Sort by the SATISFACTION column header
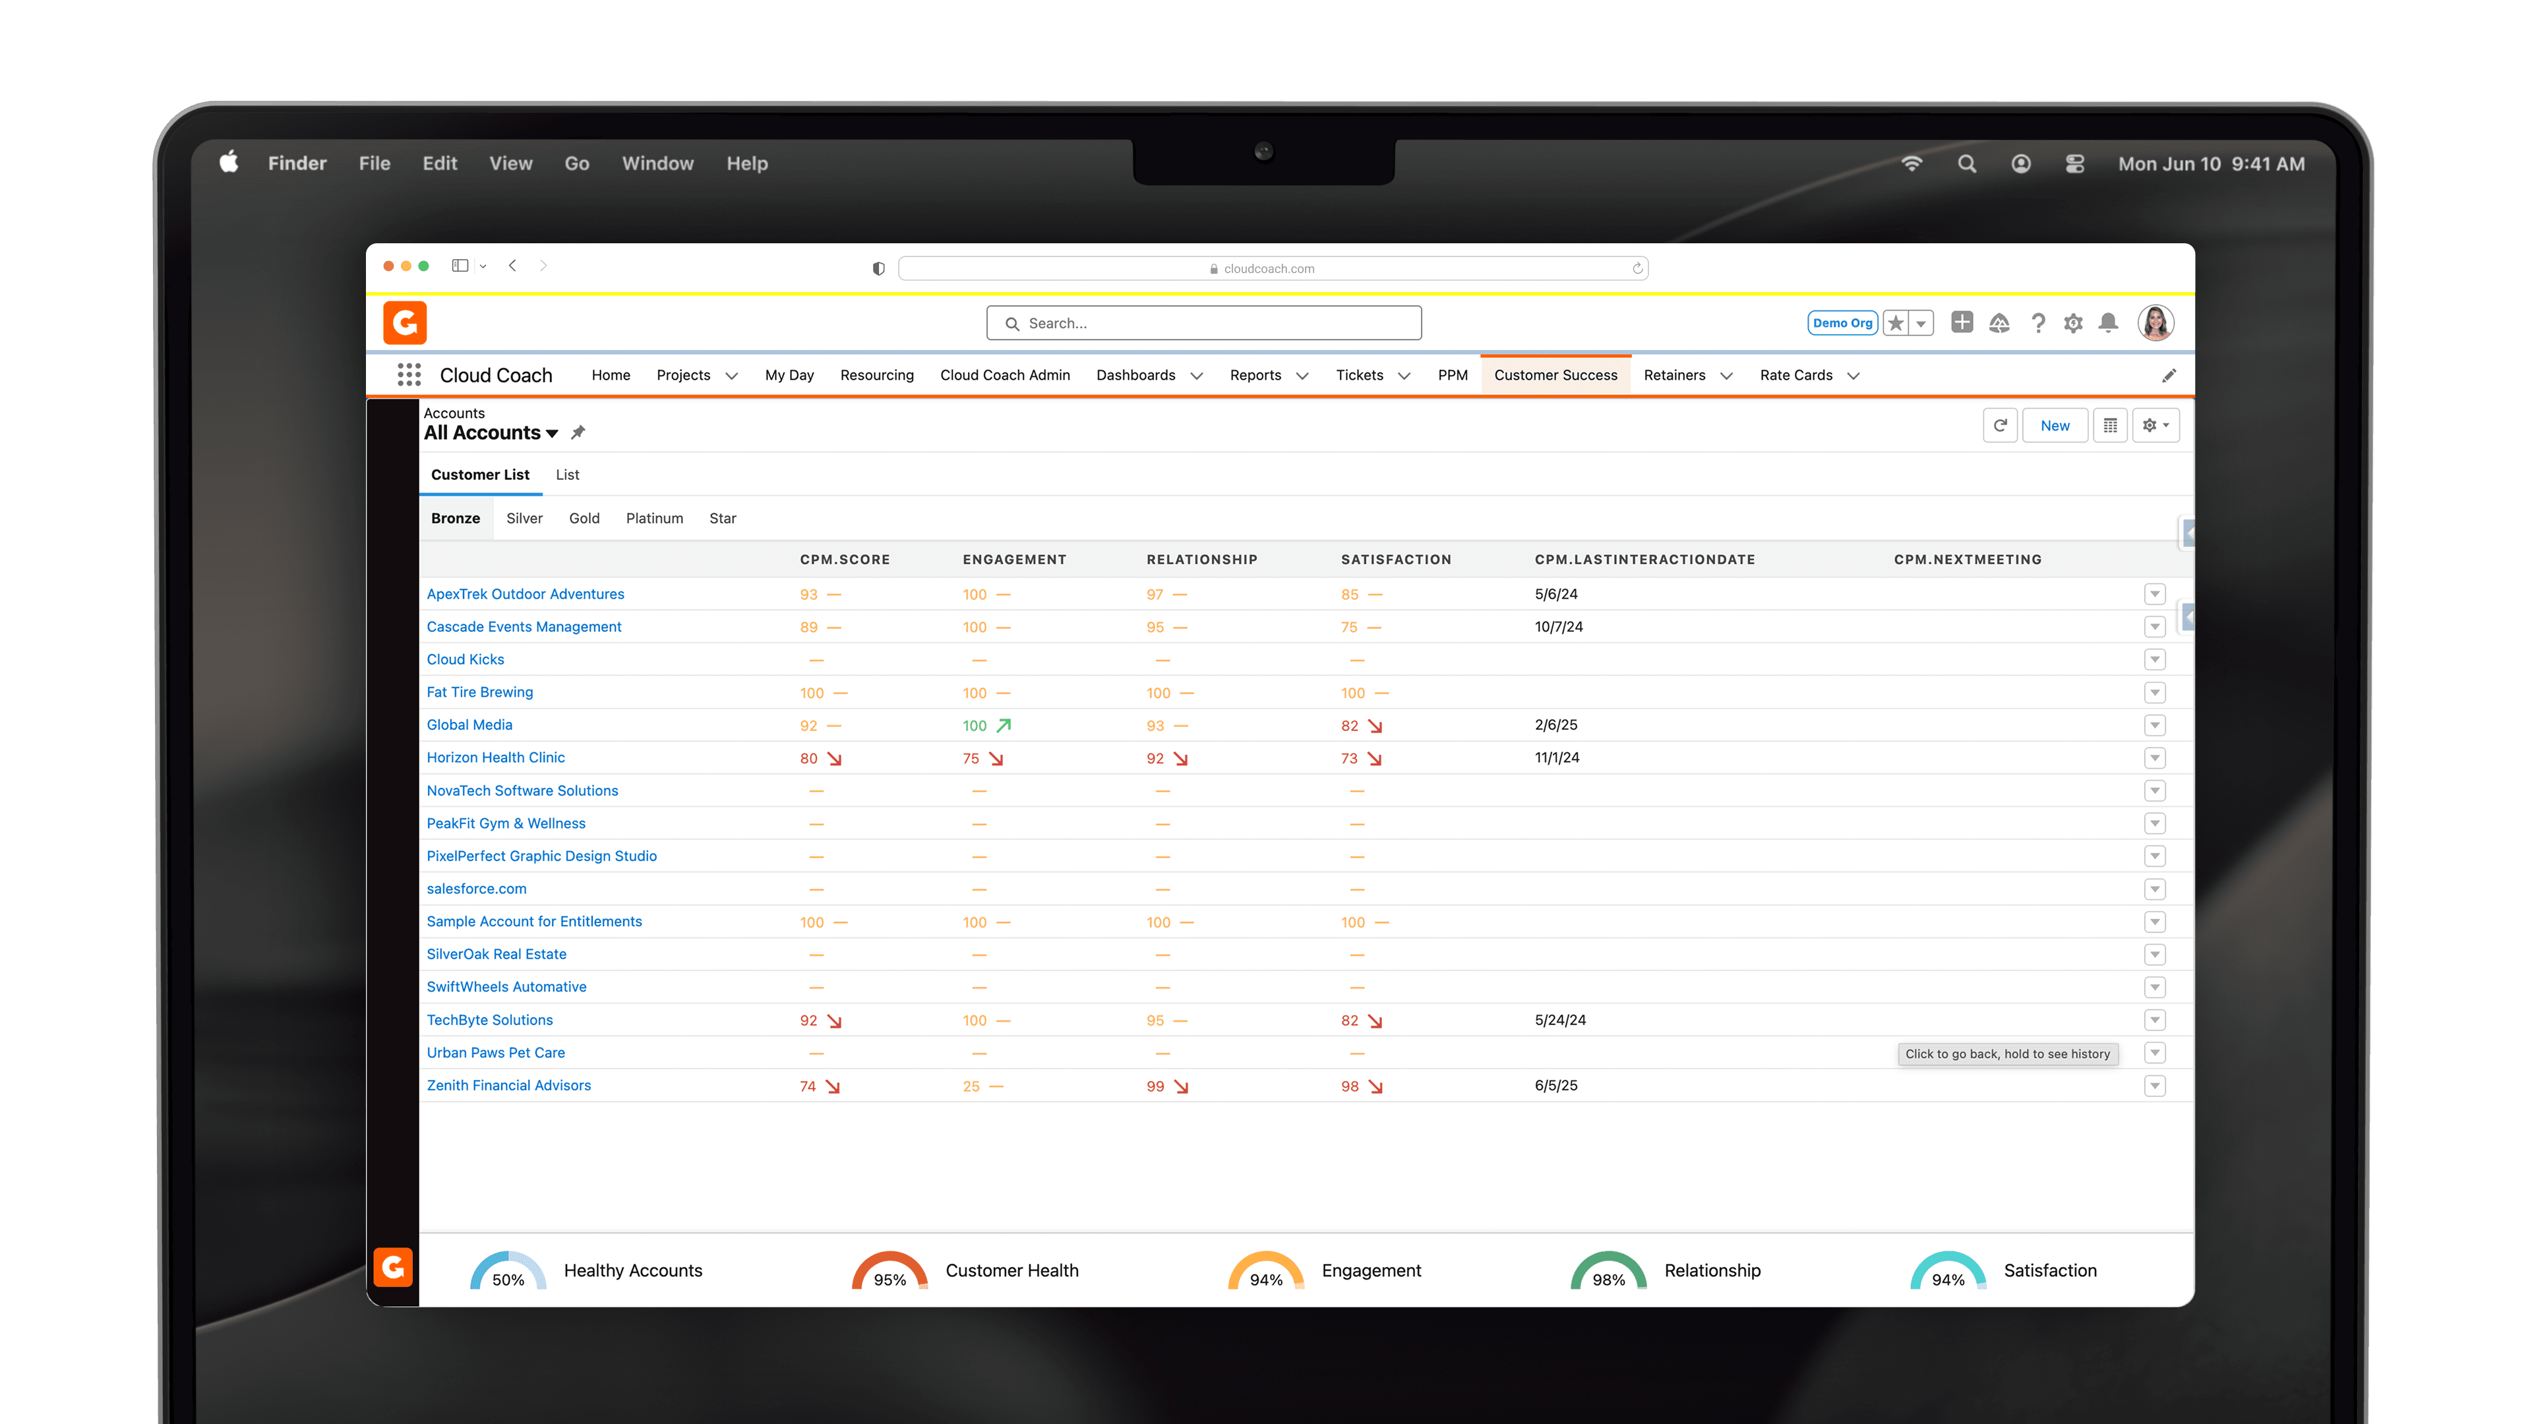Image resolution: width=2532 pixels, height=1424 pixels. pos(1396,559)
